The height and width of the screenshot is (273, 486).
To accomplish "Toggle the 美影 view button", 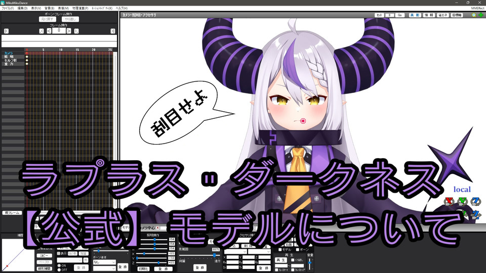I will tap(415, 15).
